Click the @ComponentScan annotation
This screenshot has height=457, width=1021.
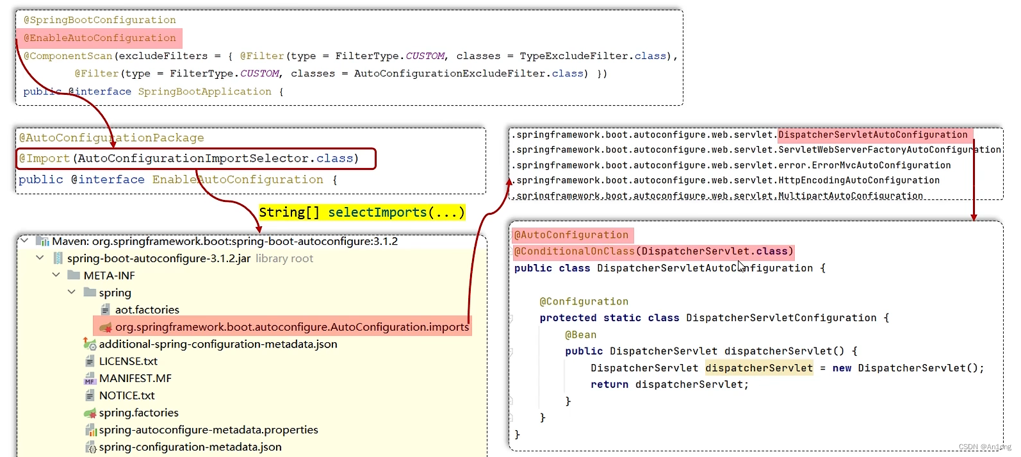pyautogui.click(x=68, y=56)
